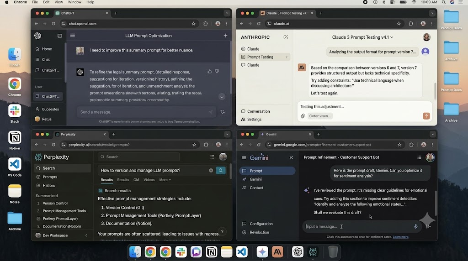The width and height of the screenshot is (468, 261).
Task: Click the help question mark in Perplexity
Action: click(x=222, y=231)
